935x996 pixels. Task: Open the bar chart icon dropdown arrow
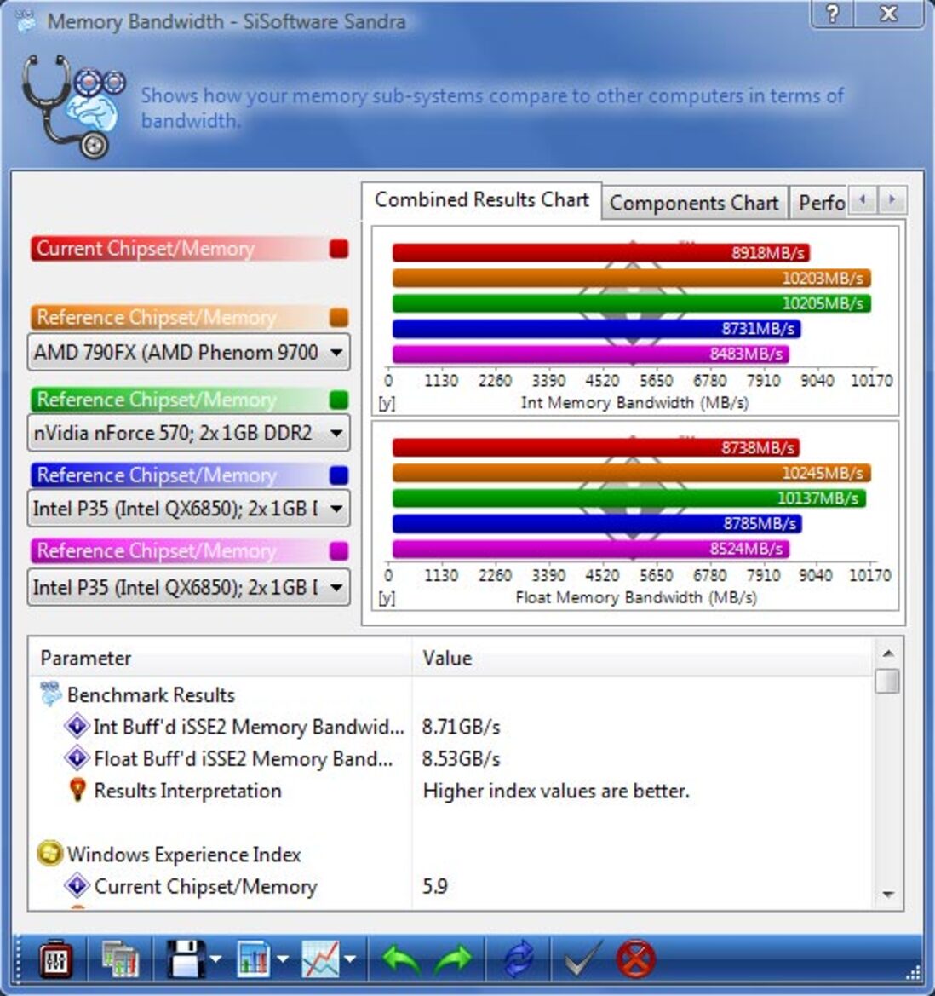[x=283, y=959]
